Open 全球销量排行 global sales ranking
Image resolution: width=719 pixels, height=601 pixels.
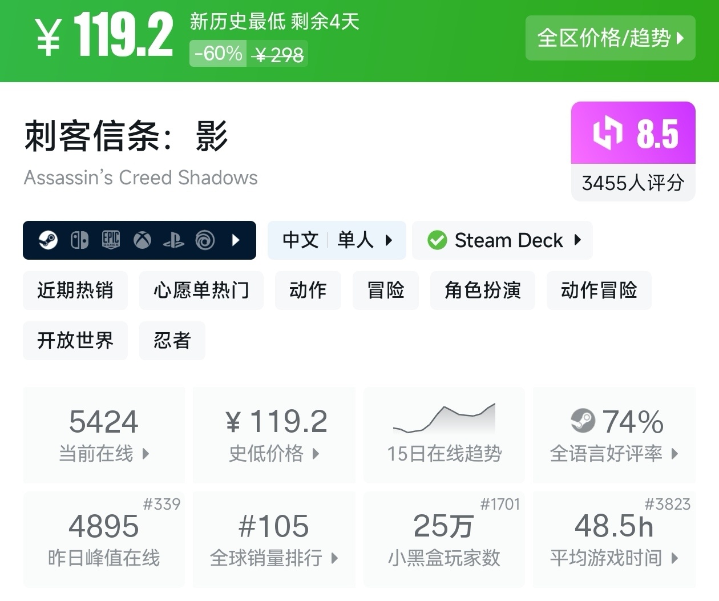point(274,539)
